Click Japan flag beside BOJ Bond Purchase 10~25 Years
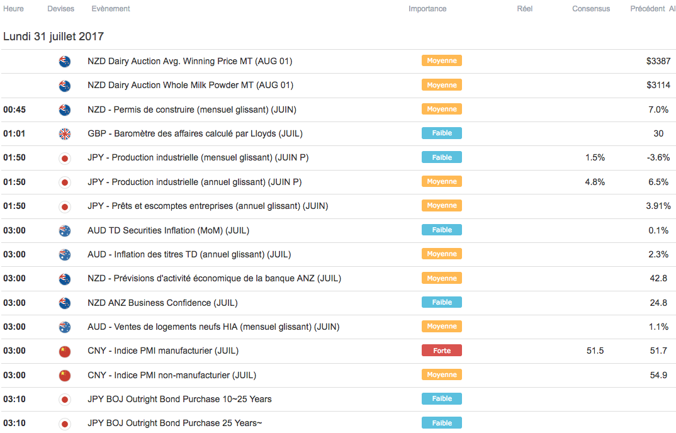The height and width of the screenshot is (433, 676). click(64, 400)
